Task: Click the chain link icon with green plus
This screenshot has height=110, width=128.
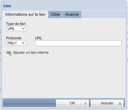Action: [9, 53]
